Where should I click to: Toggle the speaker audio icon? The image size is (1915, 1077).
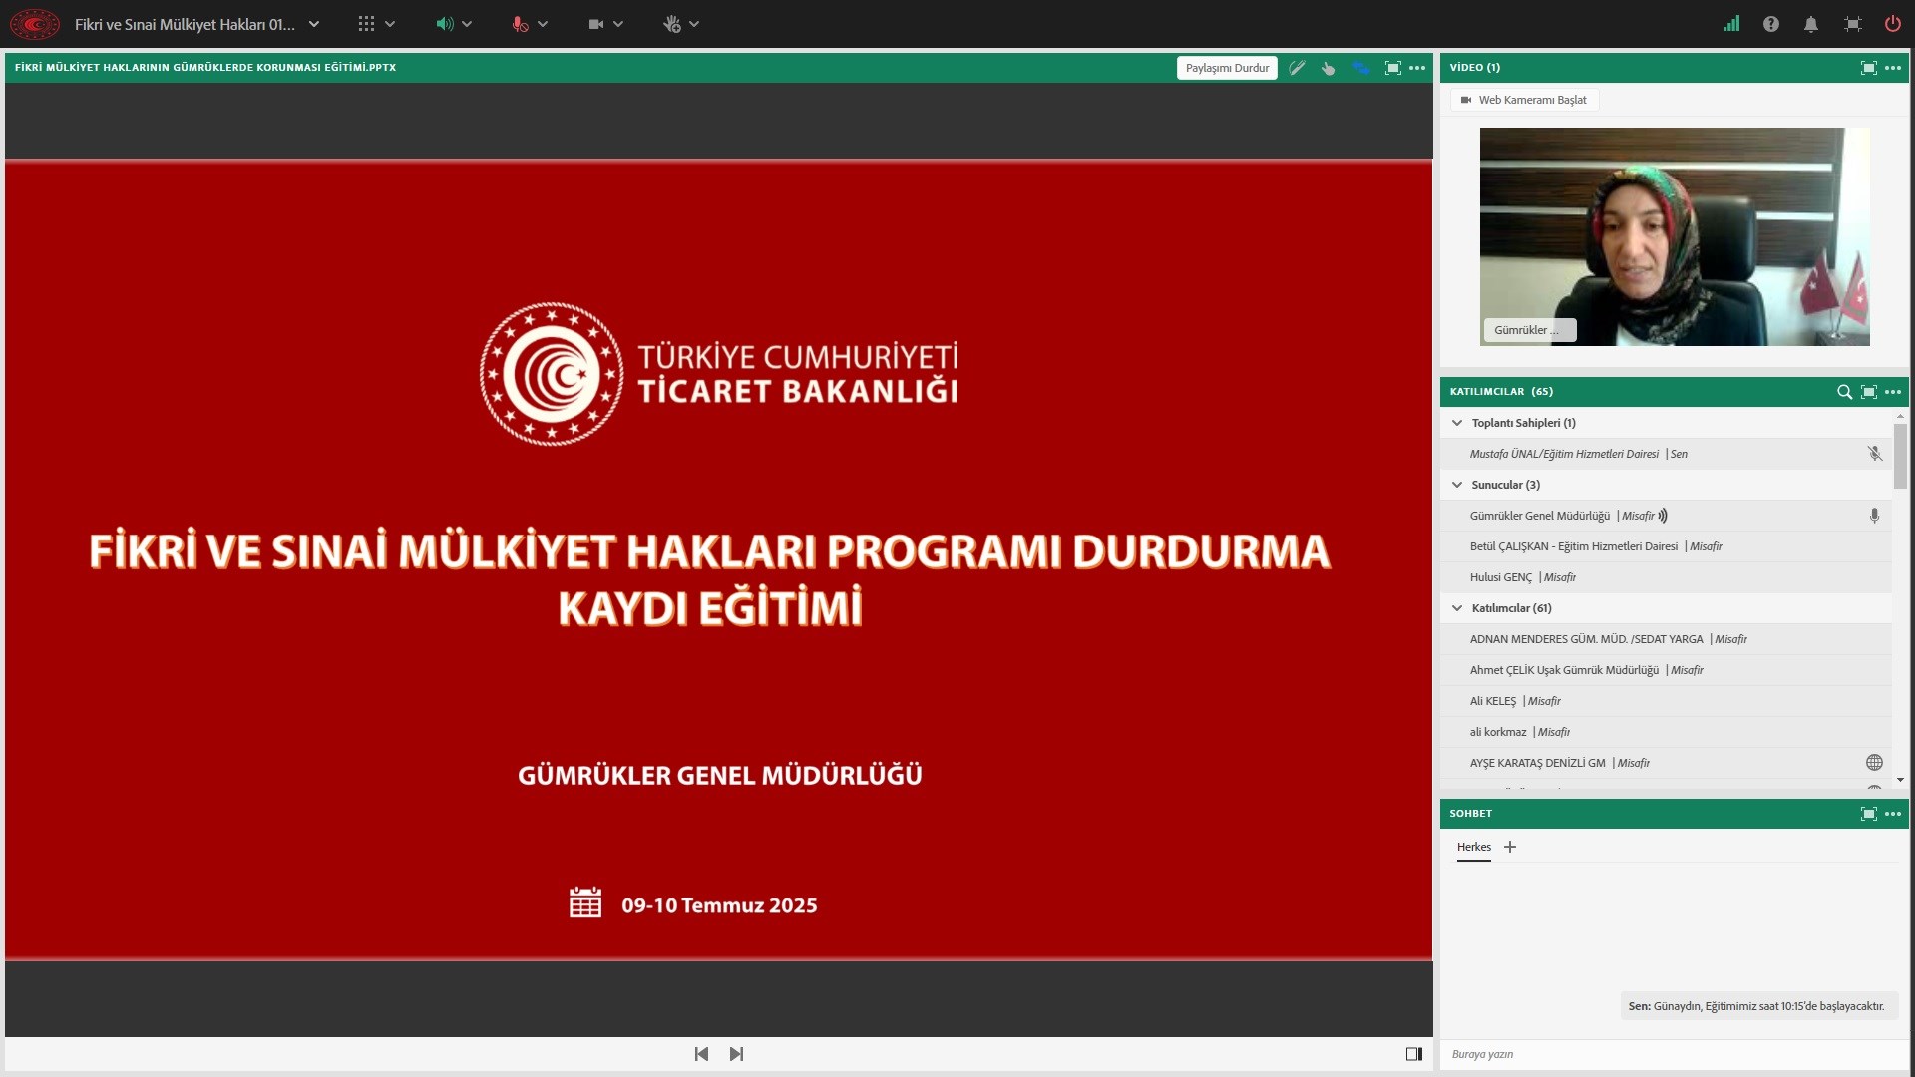[444, 24]
